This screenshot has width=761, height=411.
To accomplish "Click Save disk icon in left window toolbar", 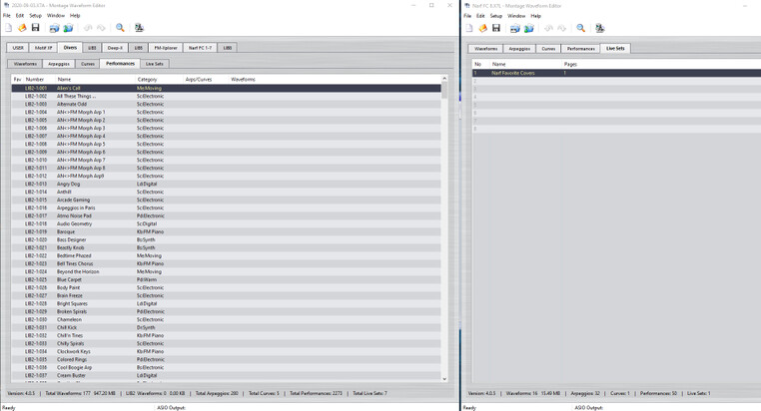I will [x=35, y=28].
